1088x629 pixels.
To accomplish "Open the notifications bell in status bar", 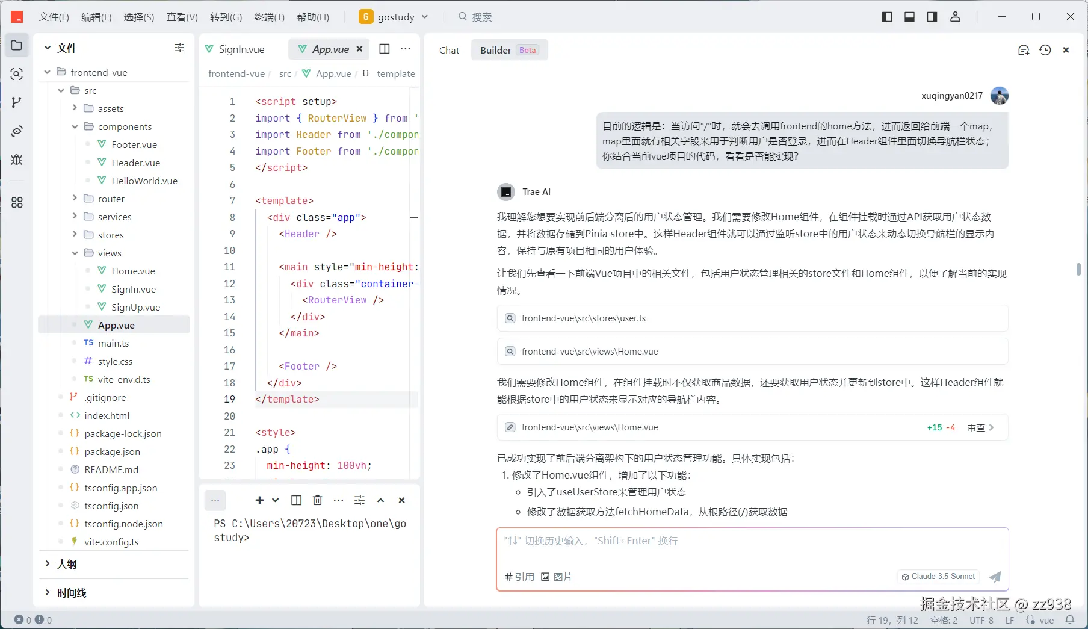I will 1070,619.
